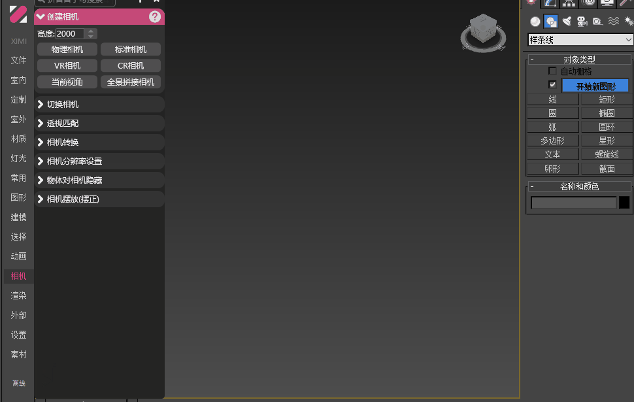This screenshot has height=402, width=634.
Task: Create a CR相机 camera
Action: [131, 65]
